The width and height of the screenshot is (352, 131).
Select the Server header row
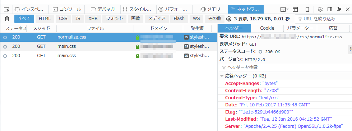[x=285, y=126]
